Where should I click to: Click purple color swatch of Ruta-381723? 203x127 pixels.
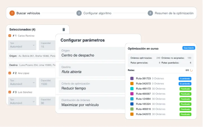point(132,79)
